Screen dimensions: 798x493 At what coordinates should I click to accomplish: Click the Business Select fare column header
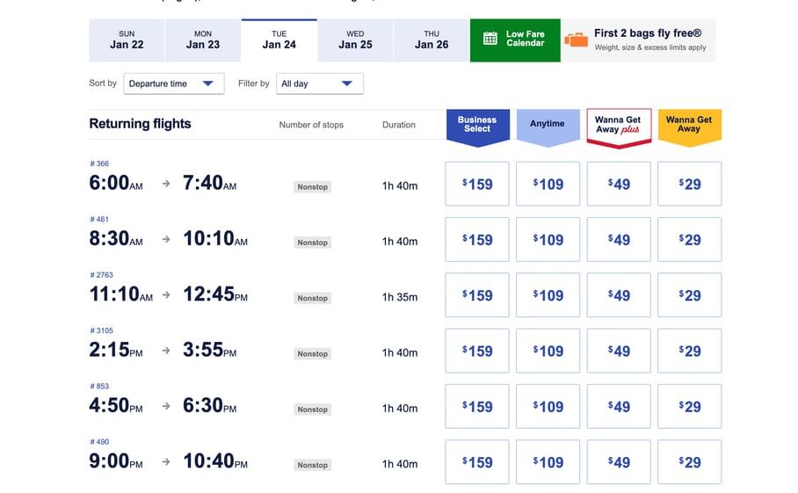477,125
